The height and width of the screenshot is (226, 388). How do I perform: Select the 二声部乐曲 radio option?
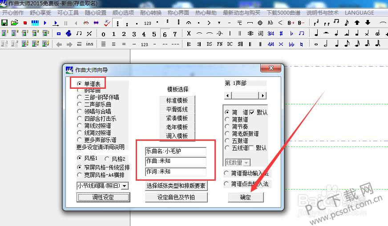80,104
